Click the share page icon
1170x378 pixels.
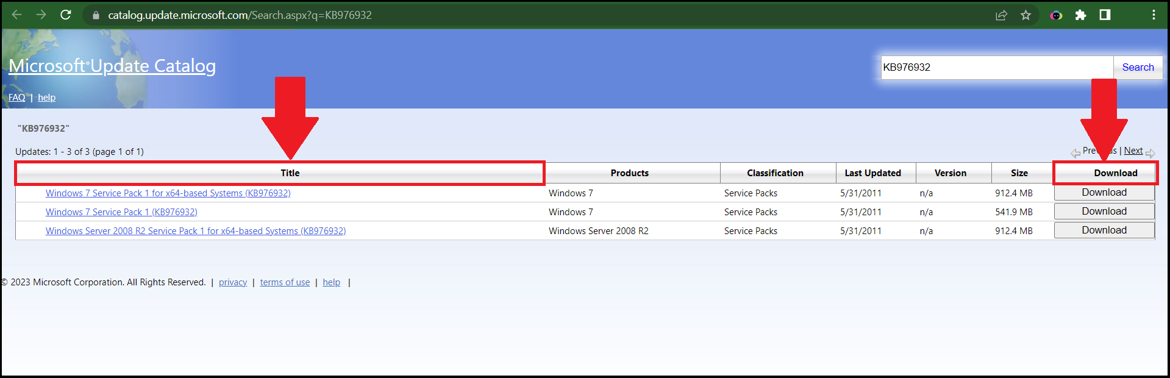pos(1001,15)
